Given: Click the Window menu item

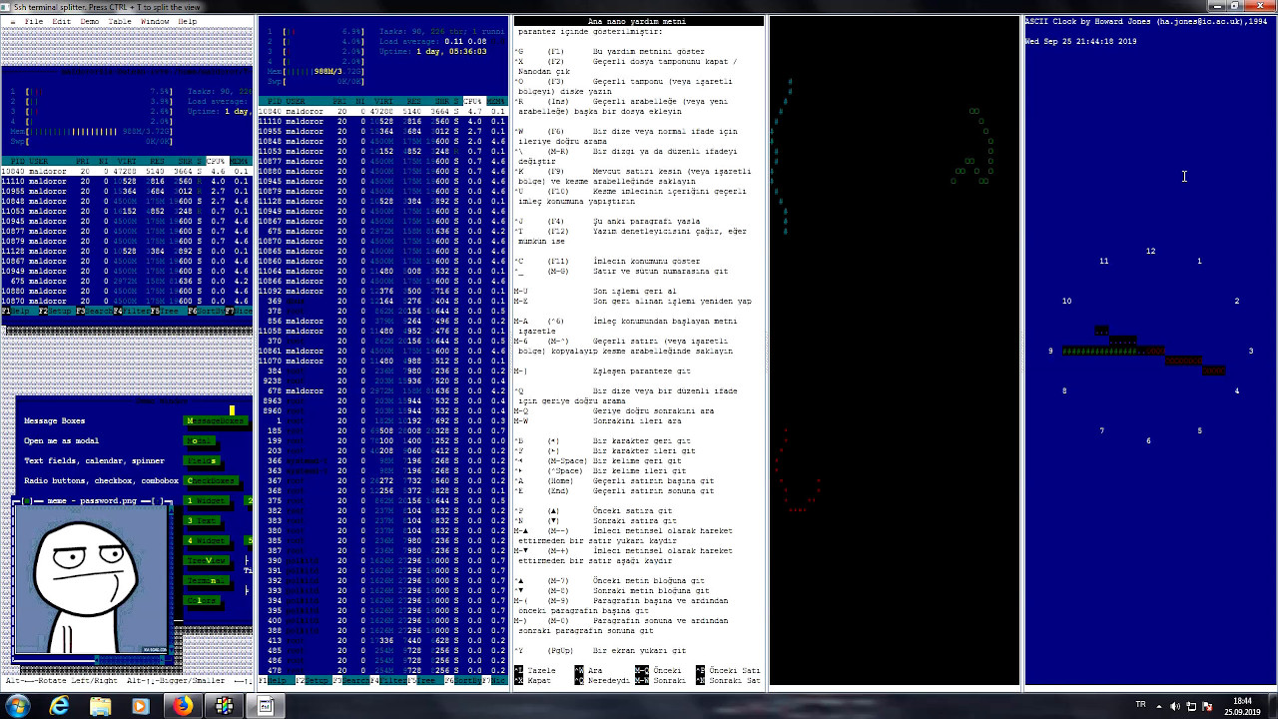Looking at the screenshot, I should [155, 21].
